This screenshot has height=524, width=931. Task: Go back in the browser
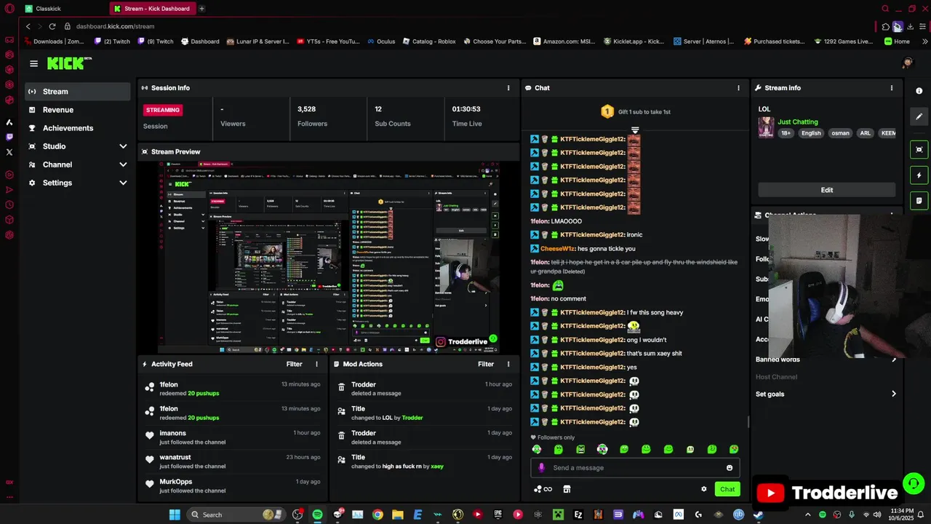[x=28, y=26]
